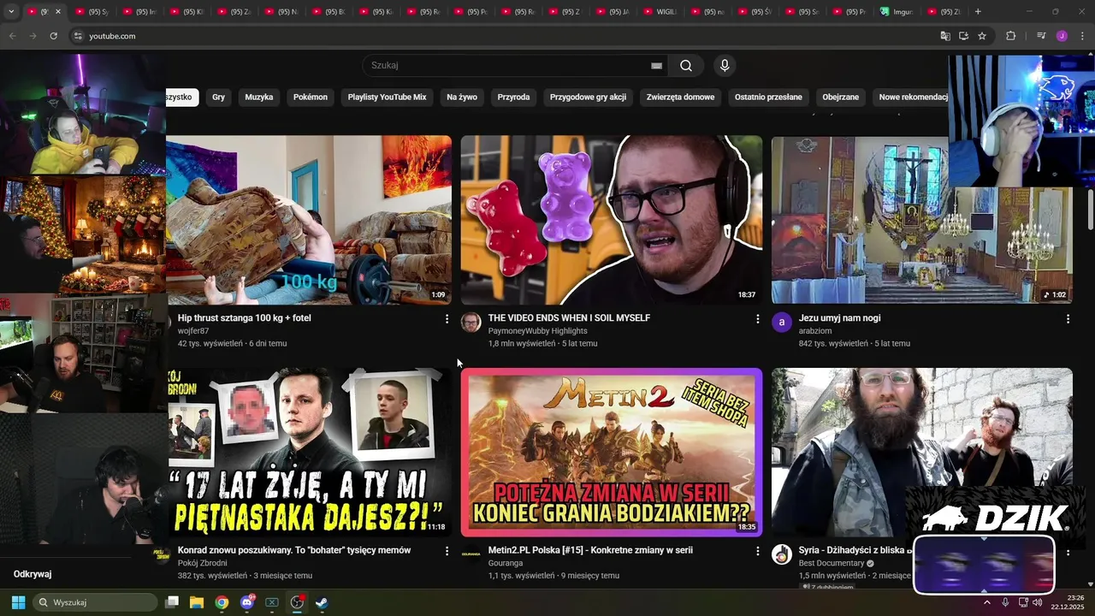Select the Muzyka filter chip
This screenshot has height=616, width=1095.
(x=259, y=97)
